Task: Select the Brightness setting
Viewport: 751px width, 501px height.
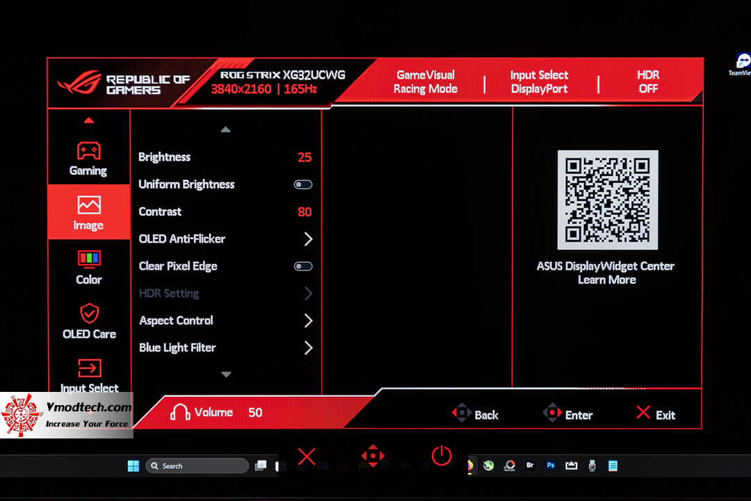Action: (x=225, y=157)
